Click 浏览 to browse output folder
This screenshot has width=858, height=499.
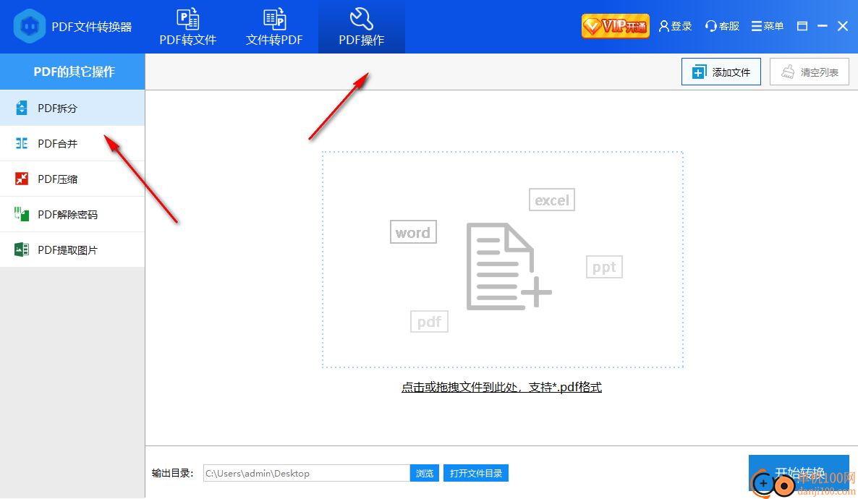click(x=425, y=473)
